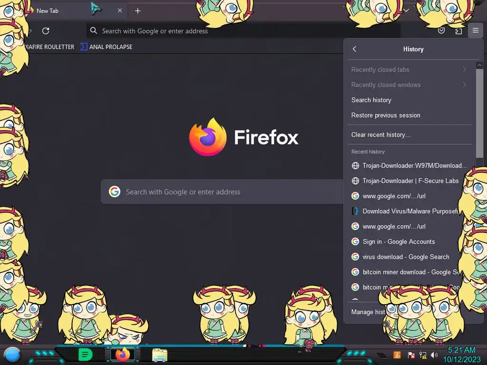Focus the center Google search box
The width and height of the screenshot is (487, 365).
(x=222, y=192)
